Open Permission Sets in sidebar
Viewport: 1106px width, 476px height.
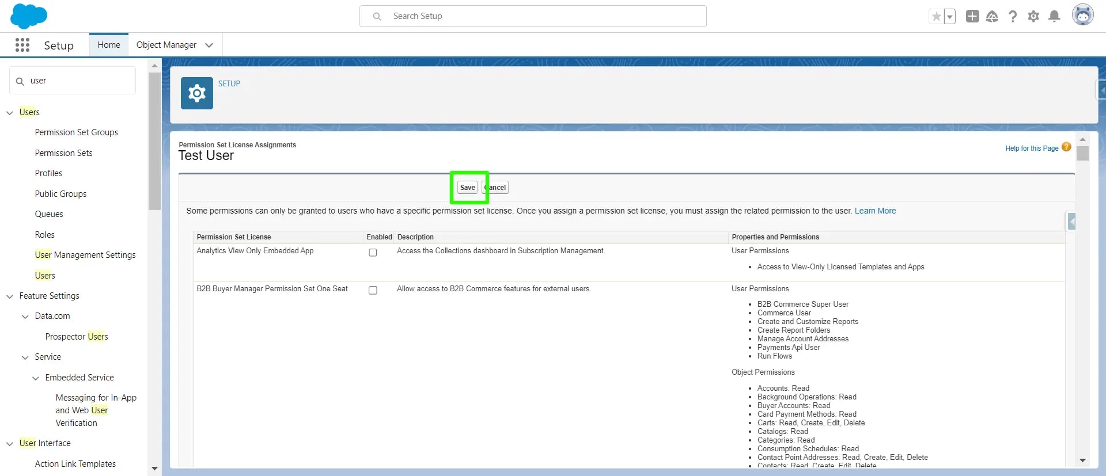coord(63,153)
